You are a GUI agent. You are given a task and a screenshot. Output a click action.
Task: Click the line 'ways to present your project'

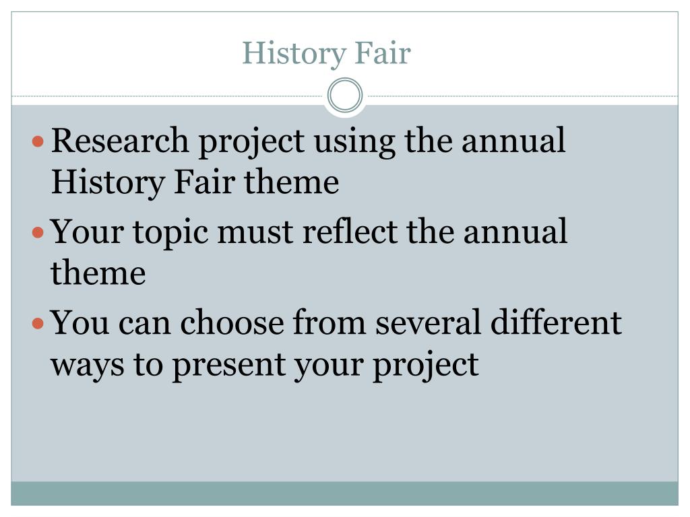pos(264,366)
